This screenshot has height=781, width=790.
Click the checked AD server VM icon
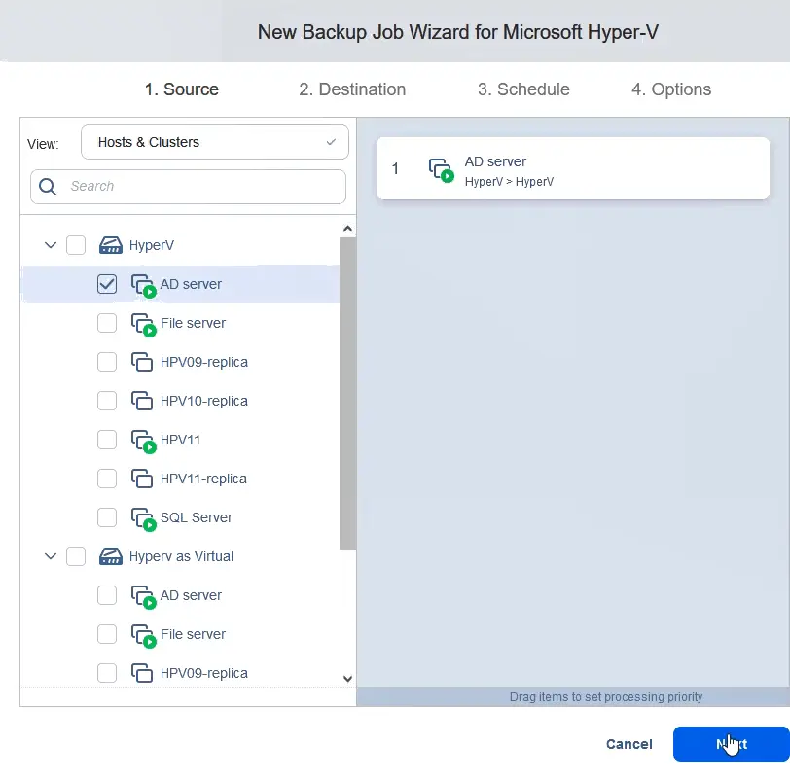click(x=143, y=286)
